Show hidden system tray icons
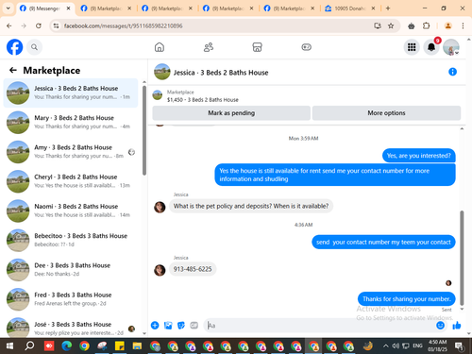This screenshot has width=472, height=354. pyautogui.click(x=386, y=346)
